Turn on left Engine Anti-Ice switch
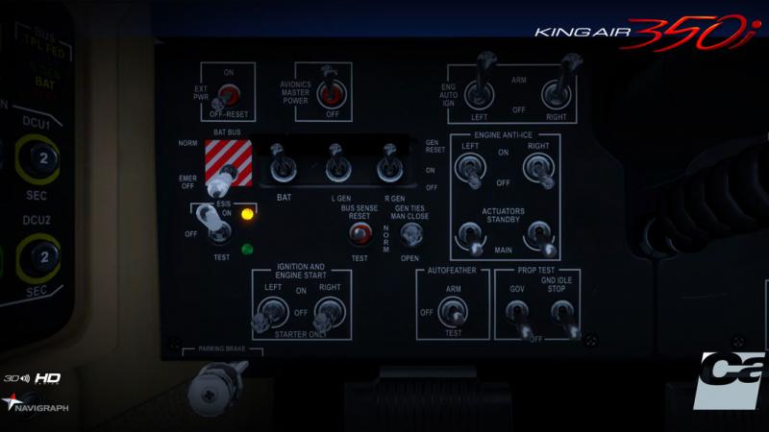The height and width of the screenshot is (432, 769). pos(471,170)
